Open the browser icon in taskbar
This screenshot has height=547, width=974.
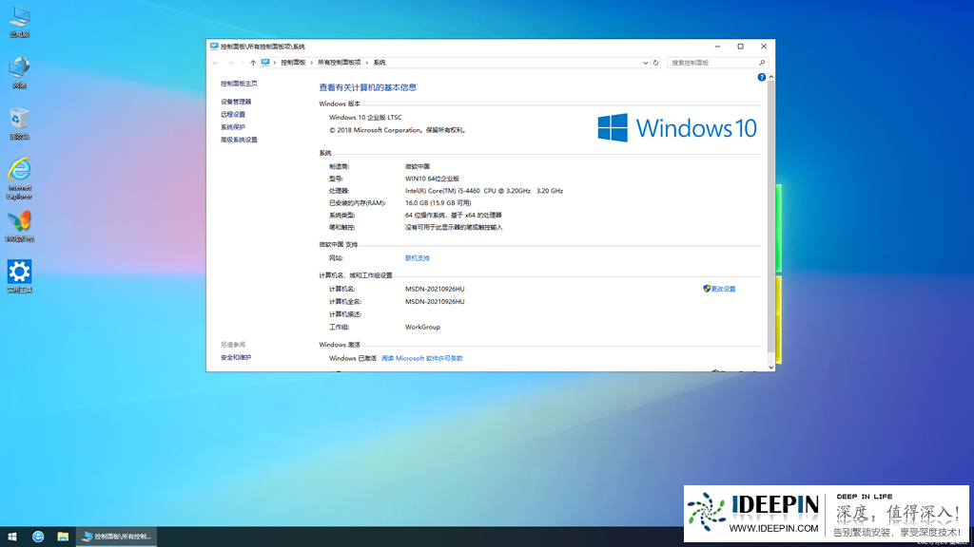pos(38,537)
